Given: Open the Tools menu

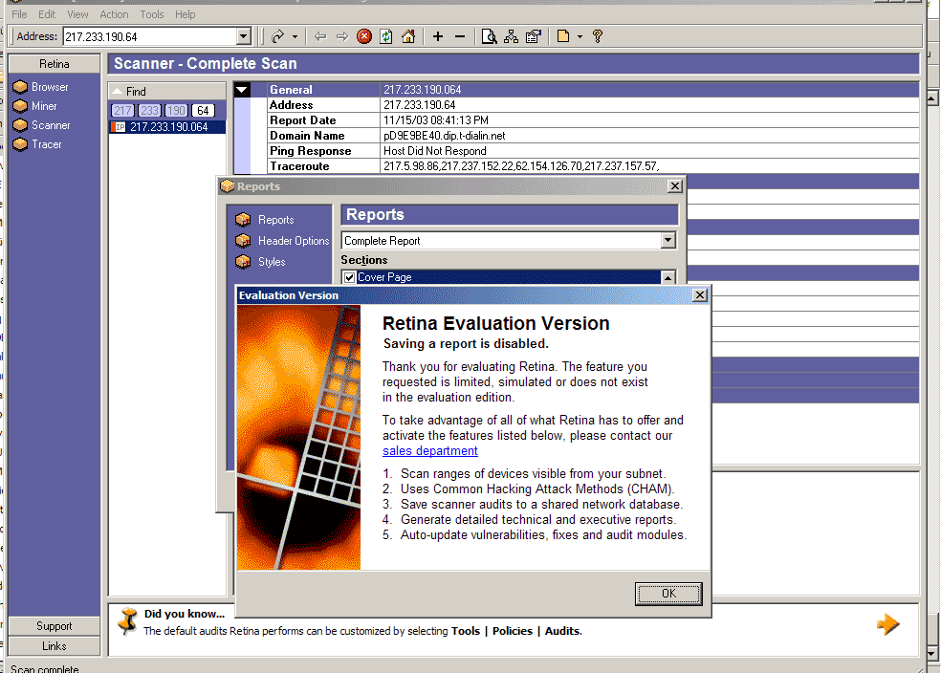Looking at the screenshot, I should [152, 14].
